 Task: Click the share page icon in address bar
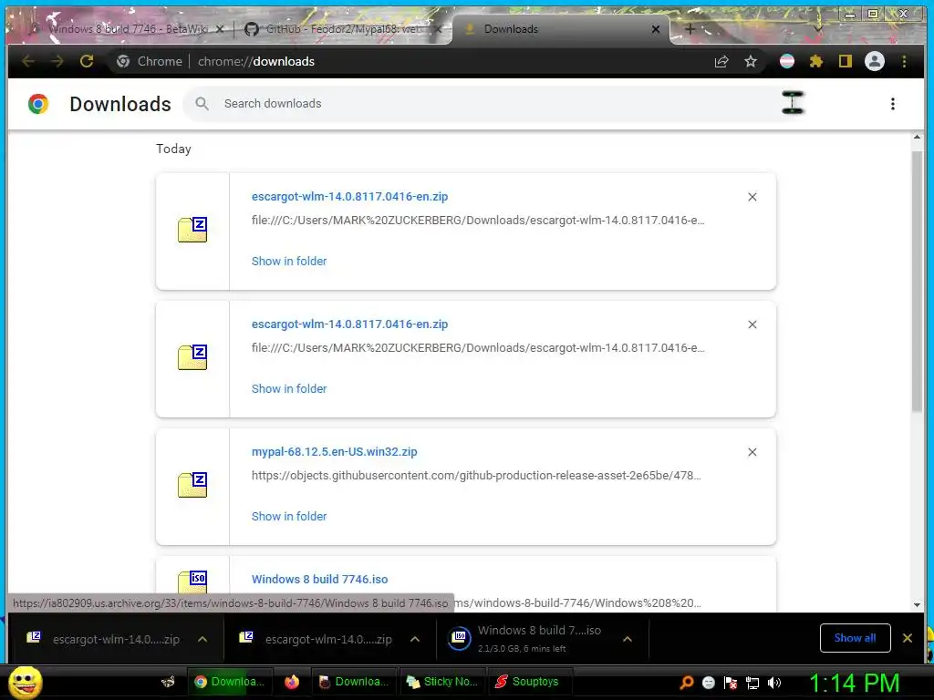point(721,61)
